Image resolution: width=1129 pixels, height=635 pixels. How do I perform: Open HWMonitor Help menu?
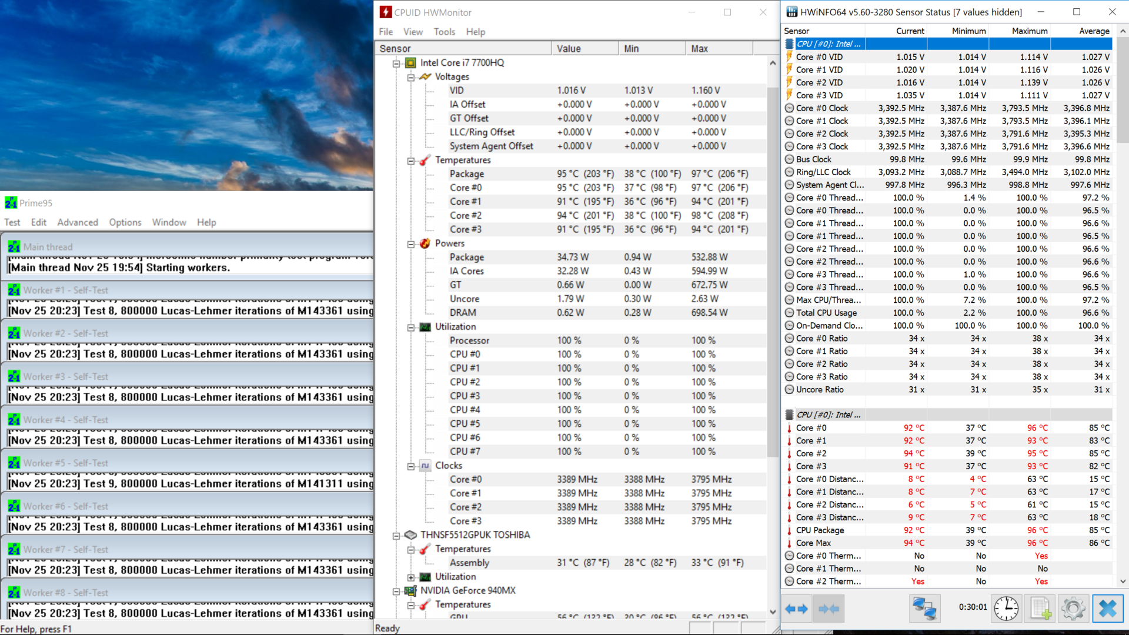coord(476,32)
